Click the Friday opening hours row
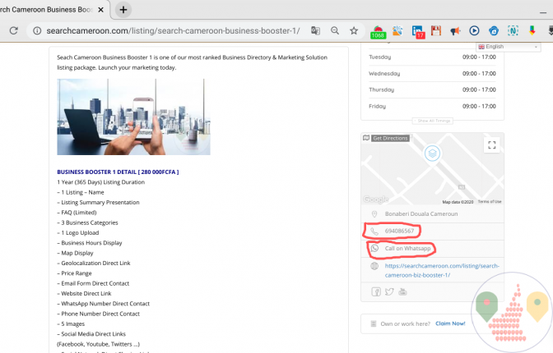Viewport: 553px width, 353px height. click(x=432, y=106)
